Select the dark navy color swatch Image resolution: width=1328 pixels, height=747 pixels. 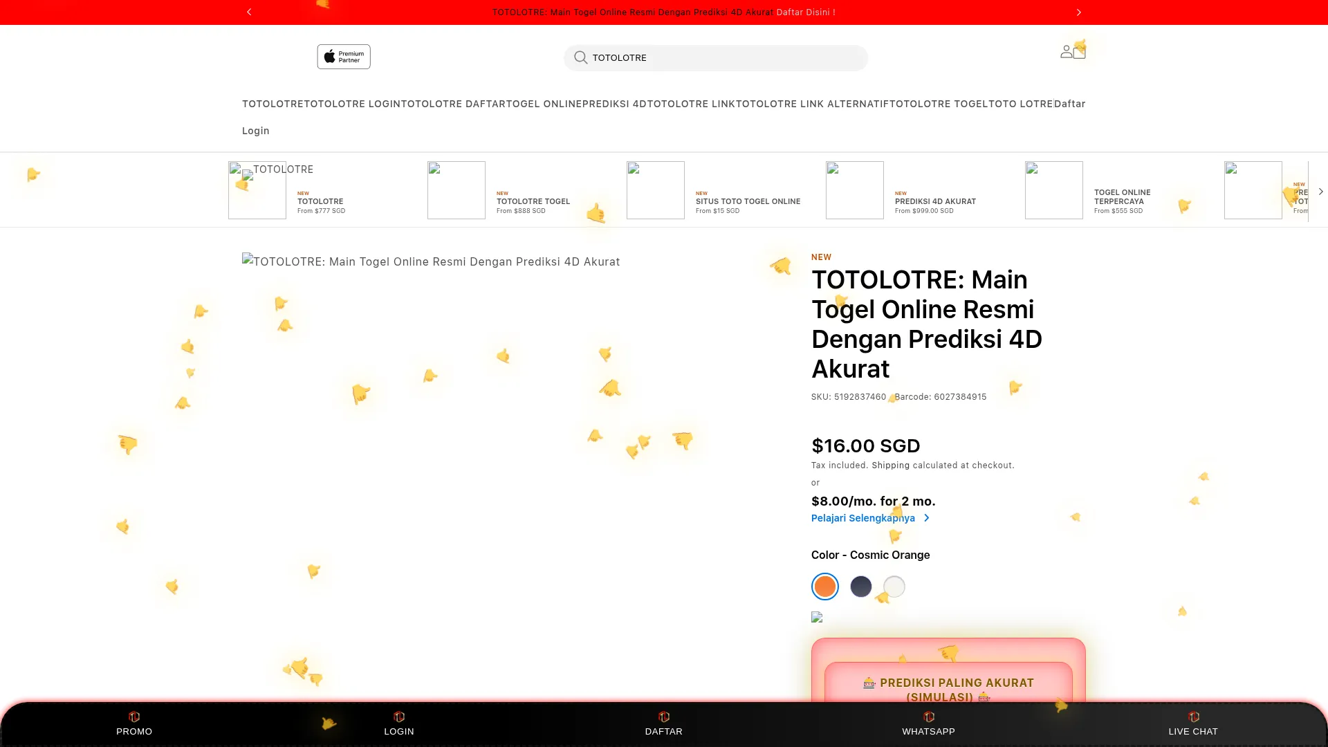[861, 587]
